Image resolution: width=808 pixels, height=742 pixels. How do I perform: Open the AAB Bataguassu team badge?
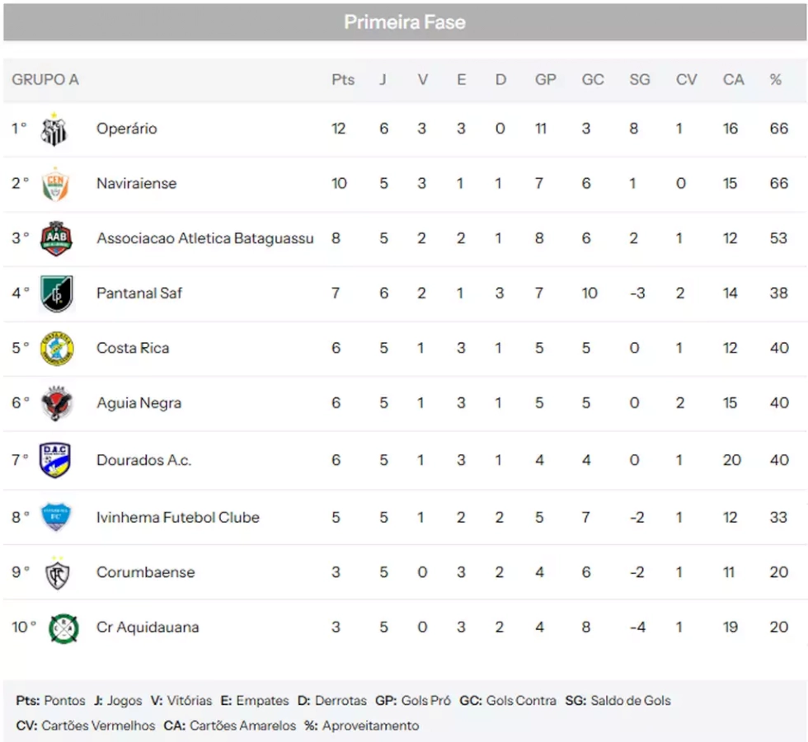click(56, 238)
